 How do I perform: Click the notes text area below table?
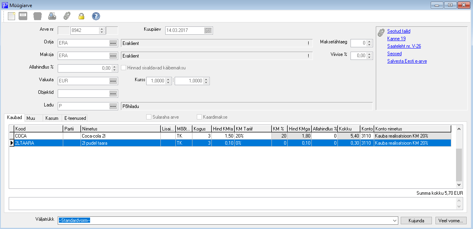(232, 203)
